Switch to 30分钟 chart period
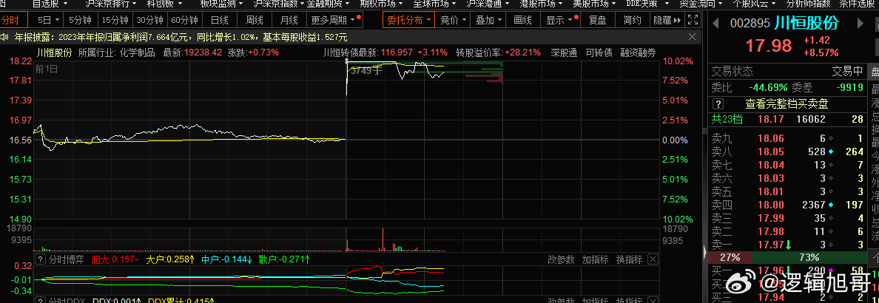 pos(149,20)
